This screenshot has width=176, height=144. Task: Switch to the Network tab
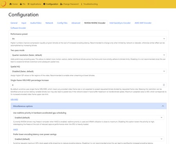(x=49, y=23)
